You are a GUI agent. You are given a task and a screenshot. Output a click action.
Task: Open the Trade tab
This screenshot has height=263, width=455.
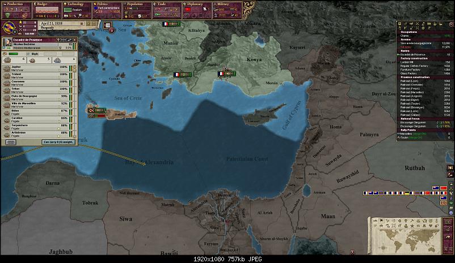pyautogui.click(x=167, y=10)
